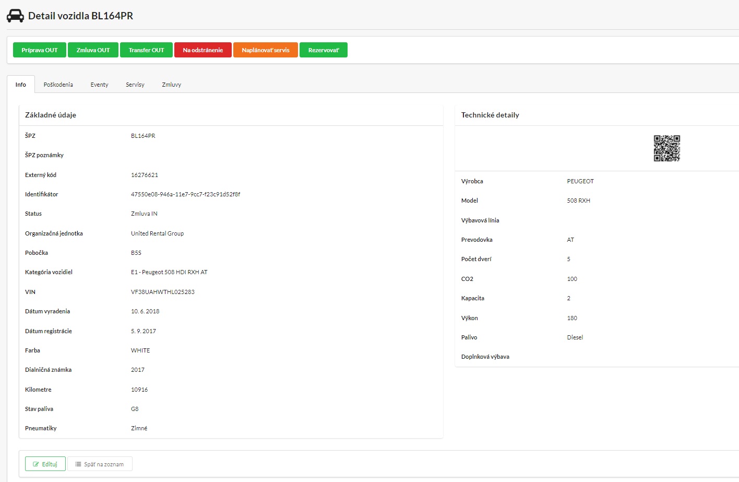The image size is (739, 482).
Task: Click the Transfer OUT button
Action: click(146, 50)
